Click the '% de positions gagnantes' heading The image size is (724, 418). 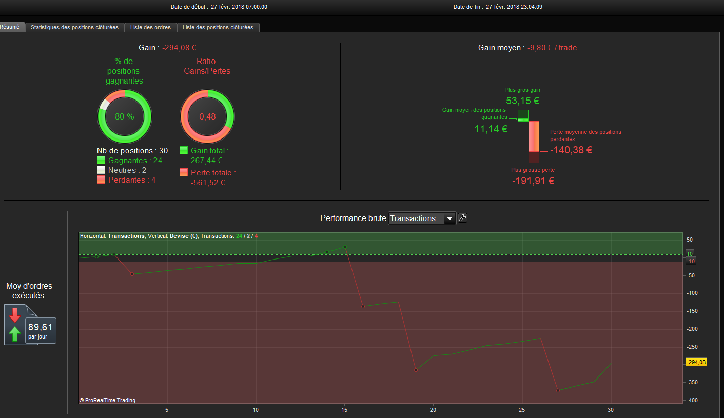tap(124, 71)
